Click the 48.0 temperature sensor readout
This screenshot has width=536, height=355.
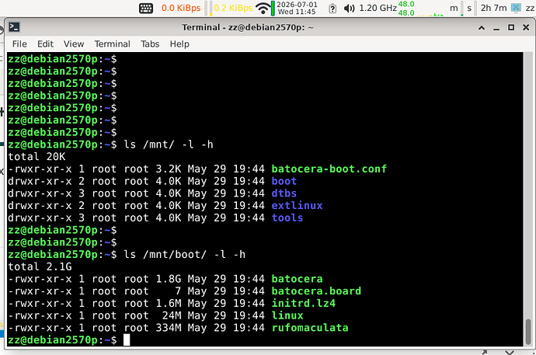click(x=406, y=9)
